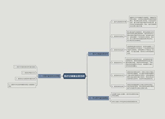Click left subtopic 1、鉴定书依据的病史资料是否真实
Image resolution: width=165 pixels, height=119 pixels.
point(25,67)
